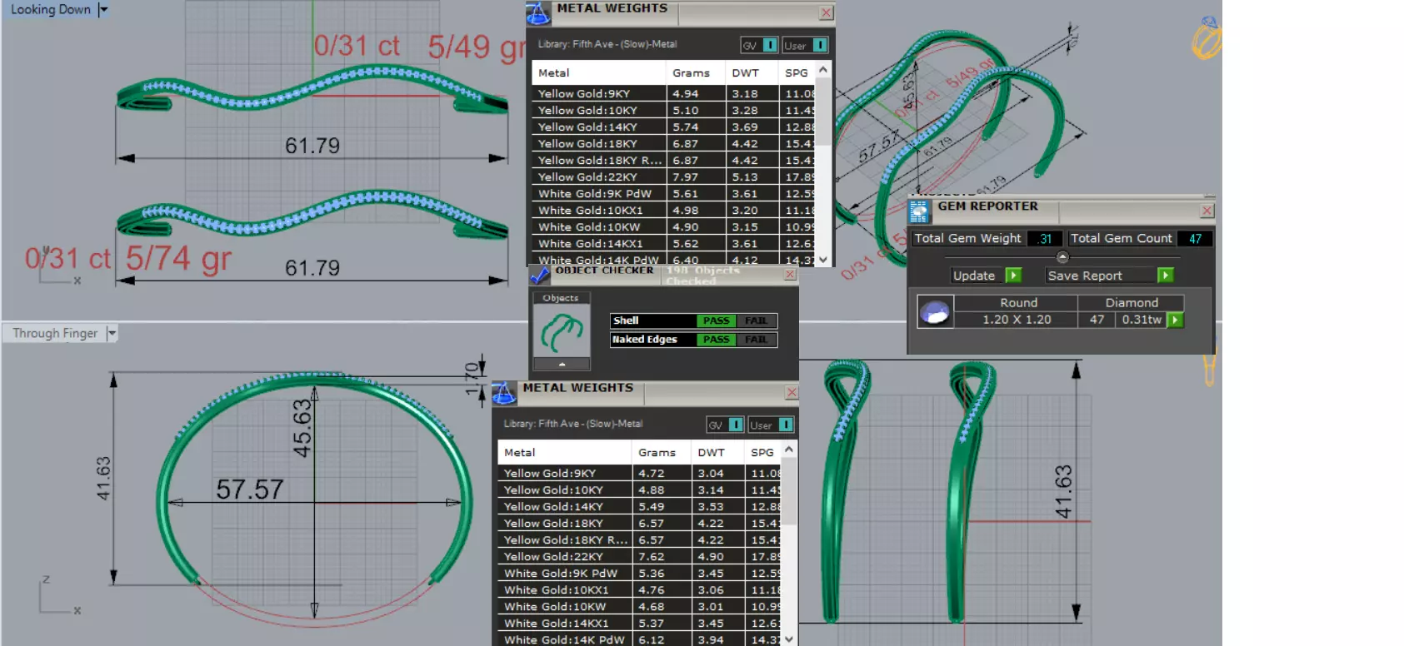Click the Metal Weights cone icon beside 4.72 grams list
The image size is (1404, 646).
click(504, 392)
